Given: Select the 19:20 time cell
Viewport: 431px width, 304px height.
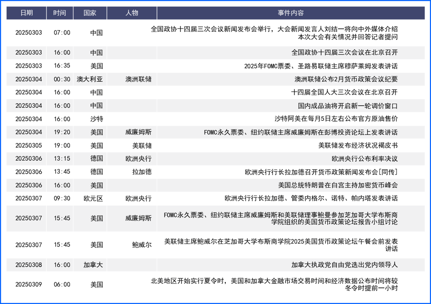Looking at the screenshot, I should [x=62, y=132].
